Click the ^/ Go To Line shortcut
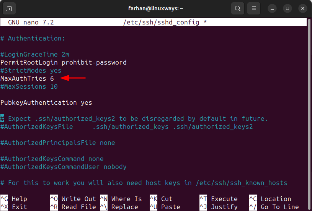Viewport: 312px width, 211px height. [274, 207]
